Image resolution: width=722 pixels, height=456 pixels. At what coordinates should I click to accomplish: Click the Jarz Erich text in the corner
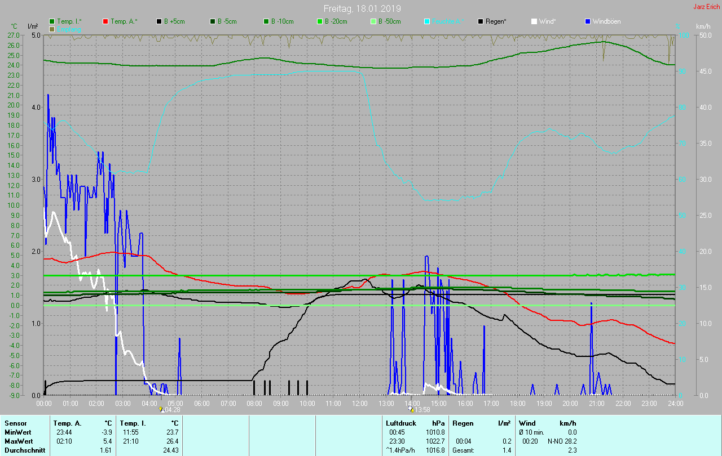706,7
